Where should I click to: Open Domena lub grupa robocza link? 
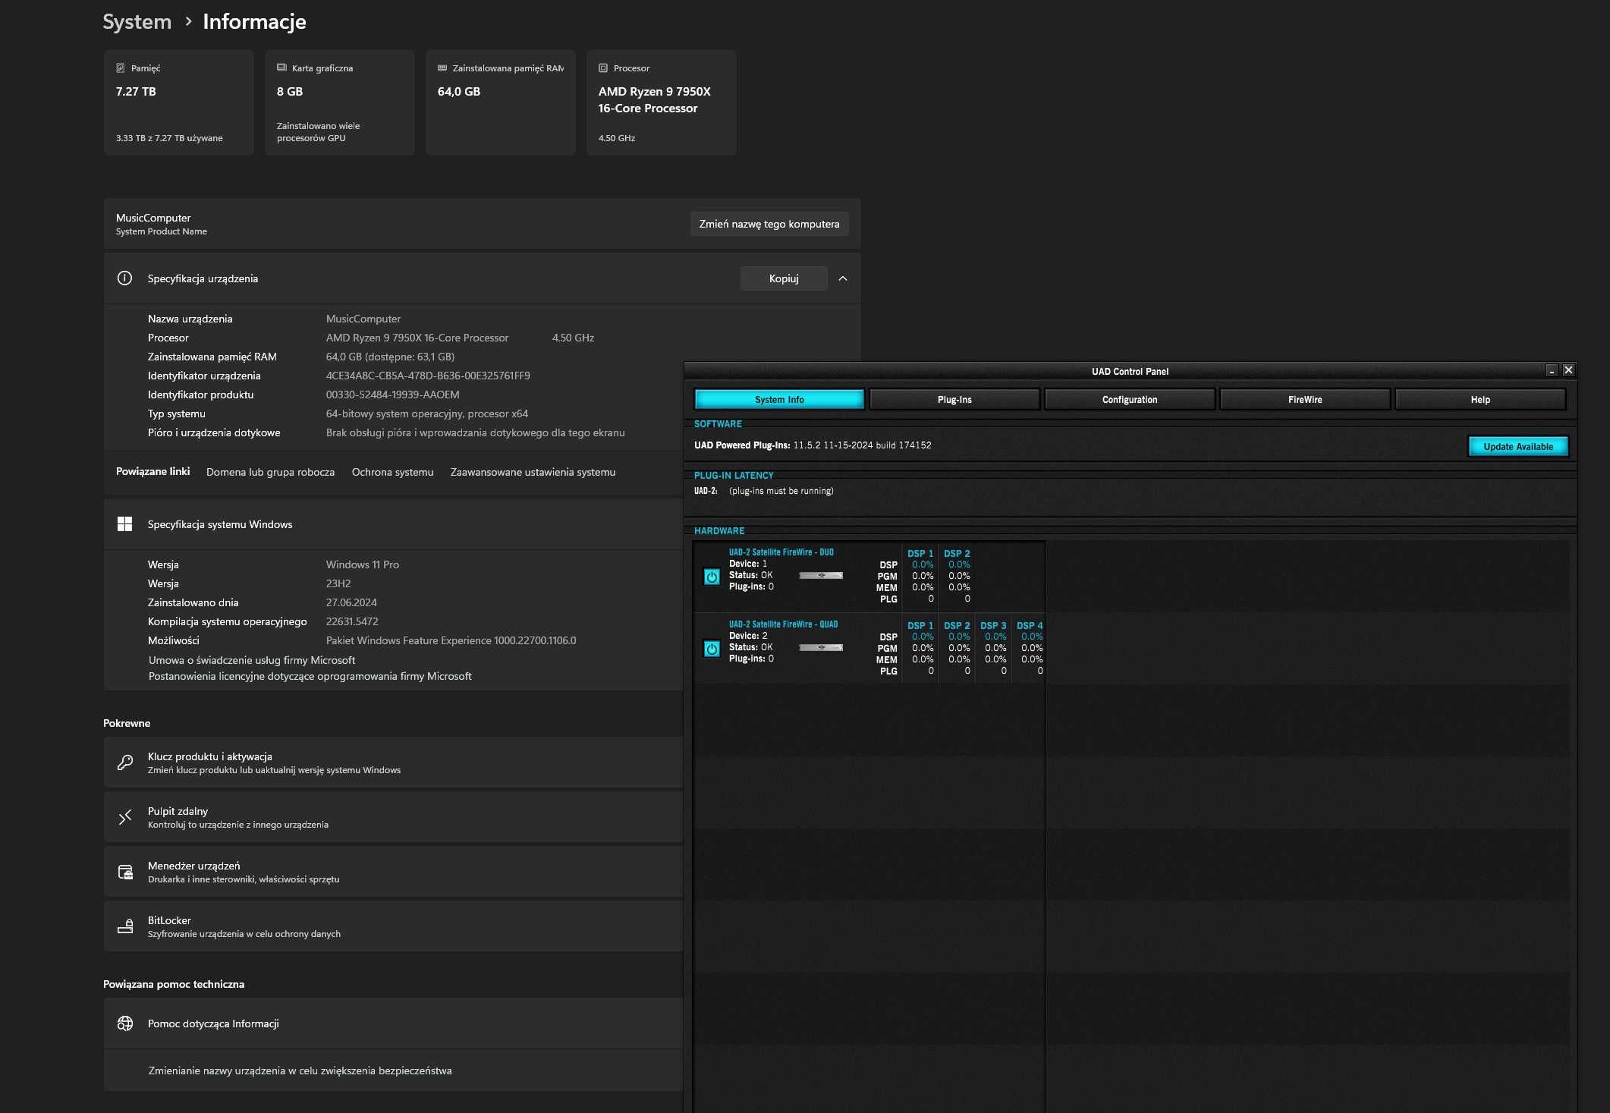click(270, 472)
